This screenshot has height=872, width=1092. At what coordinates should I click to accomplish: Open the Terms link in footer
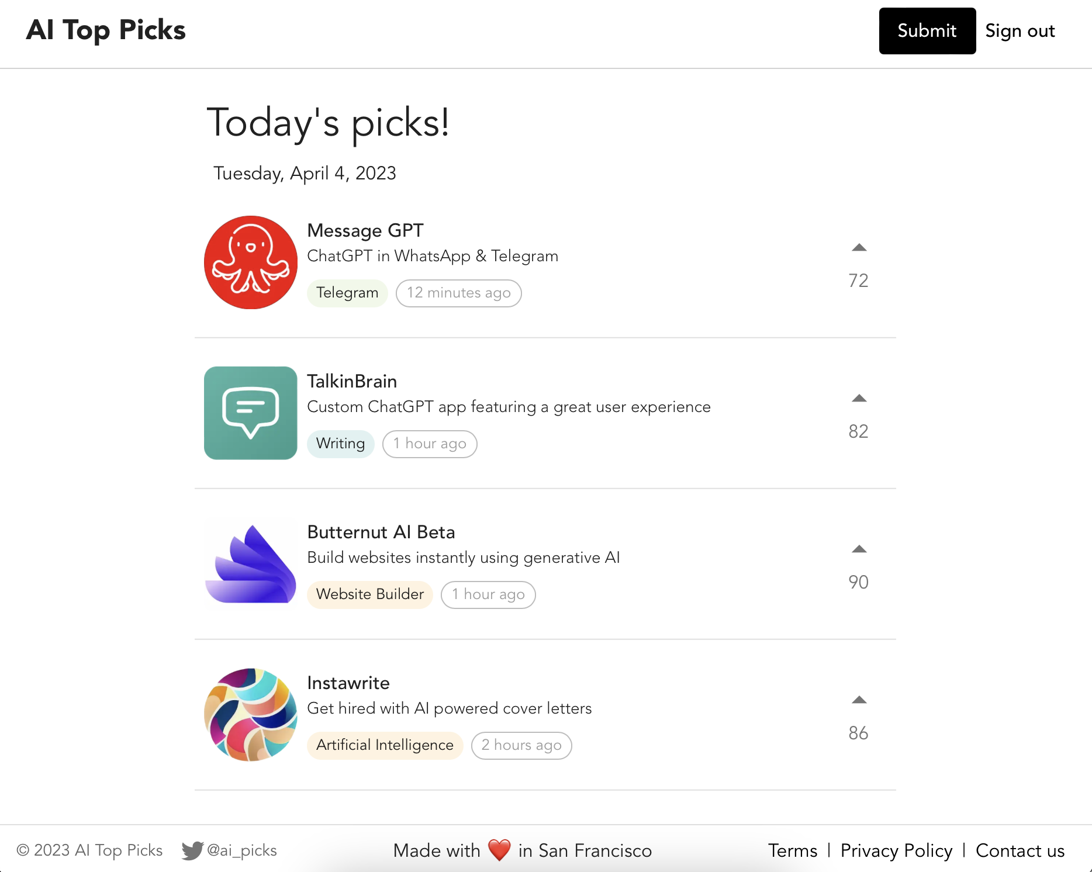793,850
